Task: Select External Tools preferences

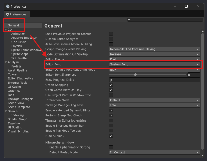Action: point(18,83)
